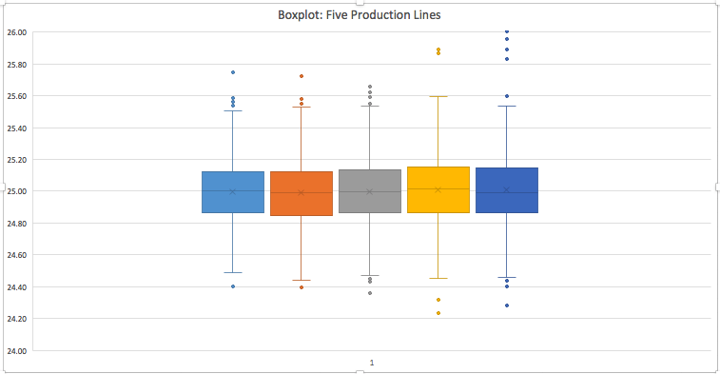Image resolution: width=720 pixels, height=374 pixels.
Task: Click the dark blue fifth box
Action: point(507,190)
